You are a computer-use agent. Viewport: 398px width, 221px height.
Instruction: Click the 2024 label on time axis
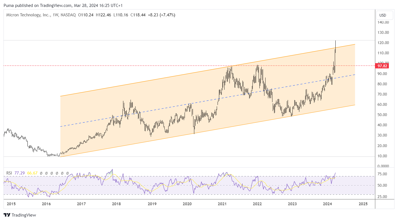pos(328,204)
